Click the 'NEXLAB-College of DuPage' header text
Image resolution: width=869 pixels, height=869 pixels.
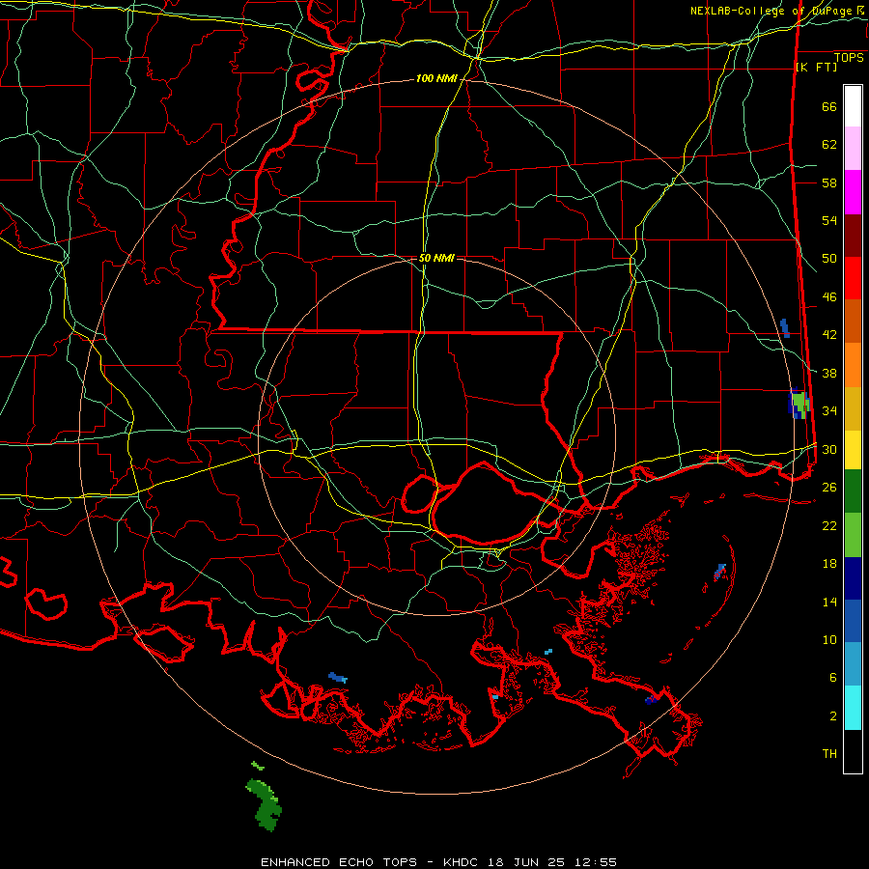tap(772, 11)
